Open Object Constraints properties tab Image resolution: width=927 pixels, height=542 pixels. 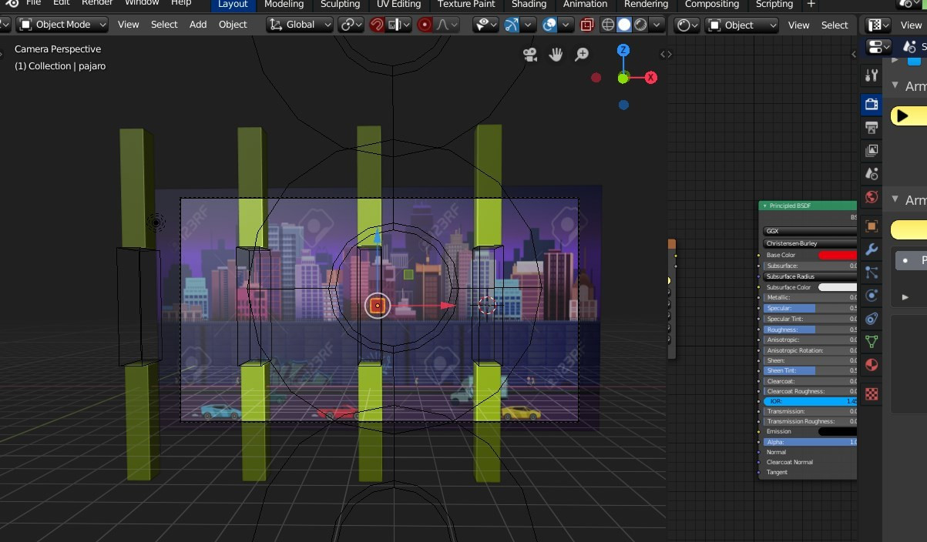click(x=872, y=319)
